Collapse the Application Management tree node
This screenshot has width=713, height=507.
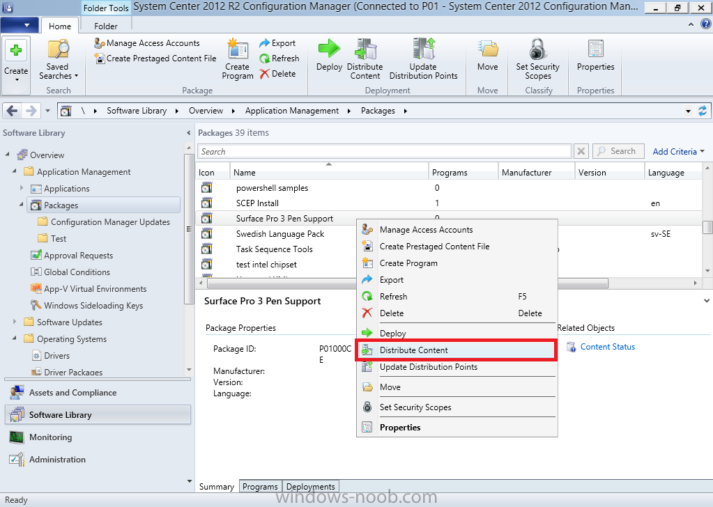pyautogui.click(x=15, y=171)
